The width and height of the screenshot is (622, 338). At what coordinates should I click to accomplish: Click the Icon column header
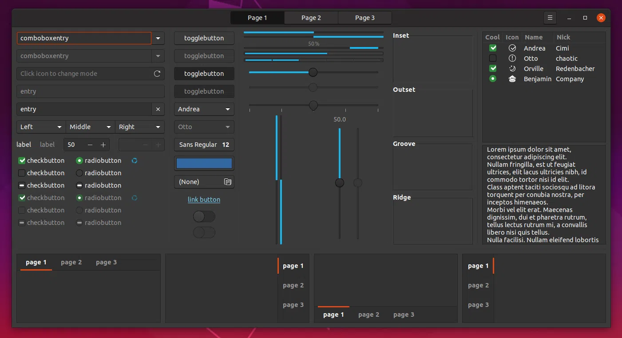[512, 37]
